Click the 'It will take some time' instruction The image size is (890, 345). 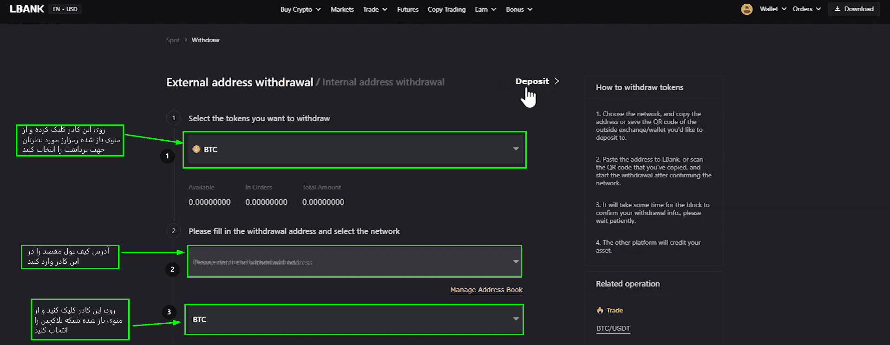click(x=653, y=213)
